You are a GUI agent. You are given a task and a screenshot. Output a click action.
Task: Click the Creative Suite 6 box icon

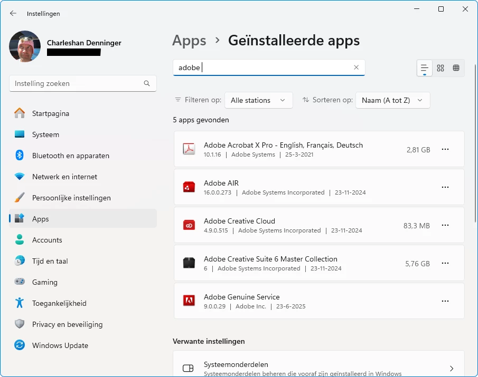[189, 263]
